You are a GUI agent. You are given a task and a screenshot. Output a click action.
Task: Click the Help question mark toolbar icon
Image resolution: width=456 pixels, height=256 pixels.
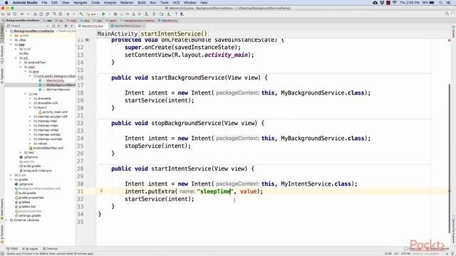[176, 14]
